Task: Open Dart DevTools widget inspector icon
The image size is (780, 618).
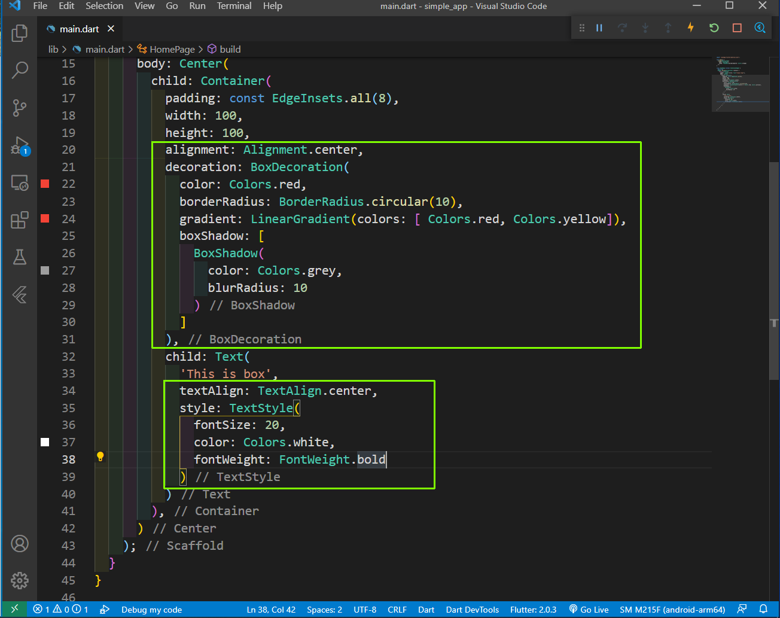Action: click(x=760, y=28)
